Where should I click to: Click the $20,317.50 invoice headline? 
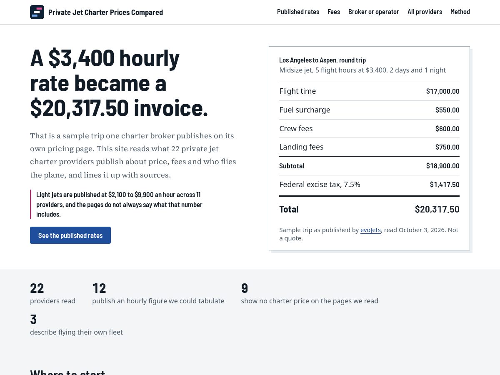(119, 82)
